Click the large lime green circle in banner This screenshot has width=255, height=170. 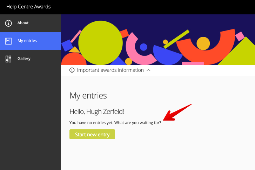pyautogui.click(x=101, y=43)
